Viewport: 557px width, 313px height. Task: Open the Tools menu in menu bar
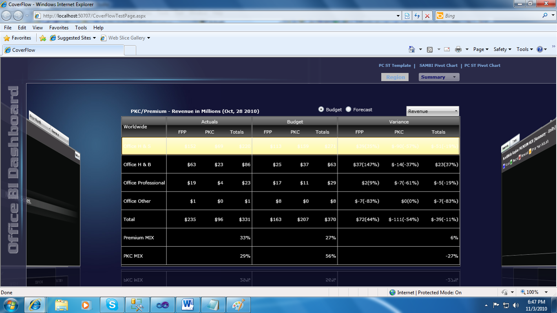81,27
